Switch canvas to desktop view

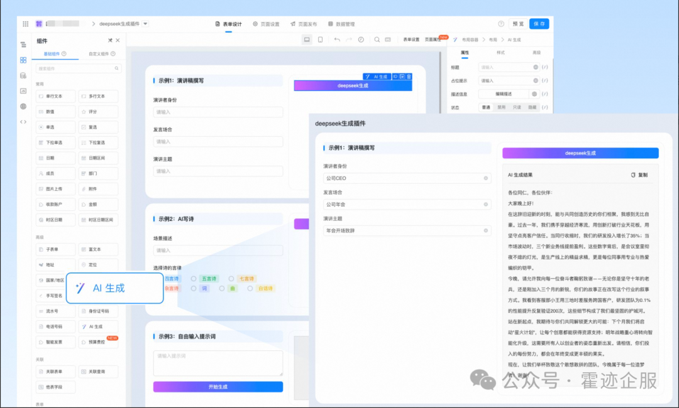tap(307, 40)
